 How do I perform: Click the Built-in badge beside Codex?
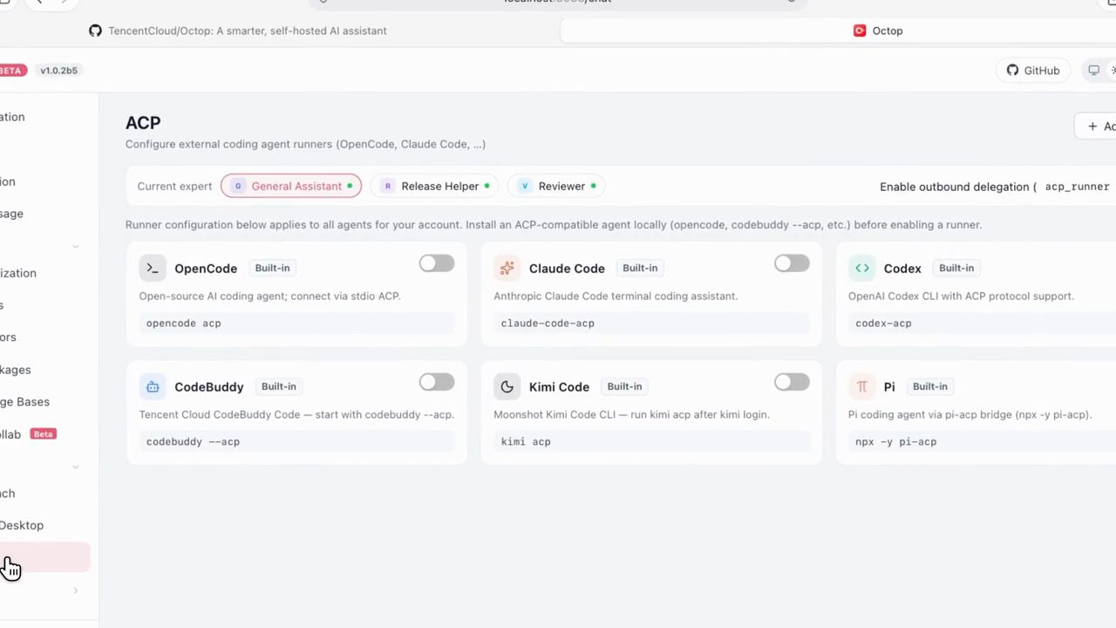pyautogui.click(x=956, y=268)
